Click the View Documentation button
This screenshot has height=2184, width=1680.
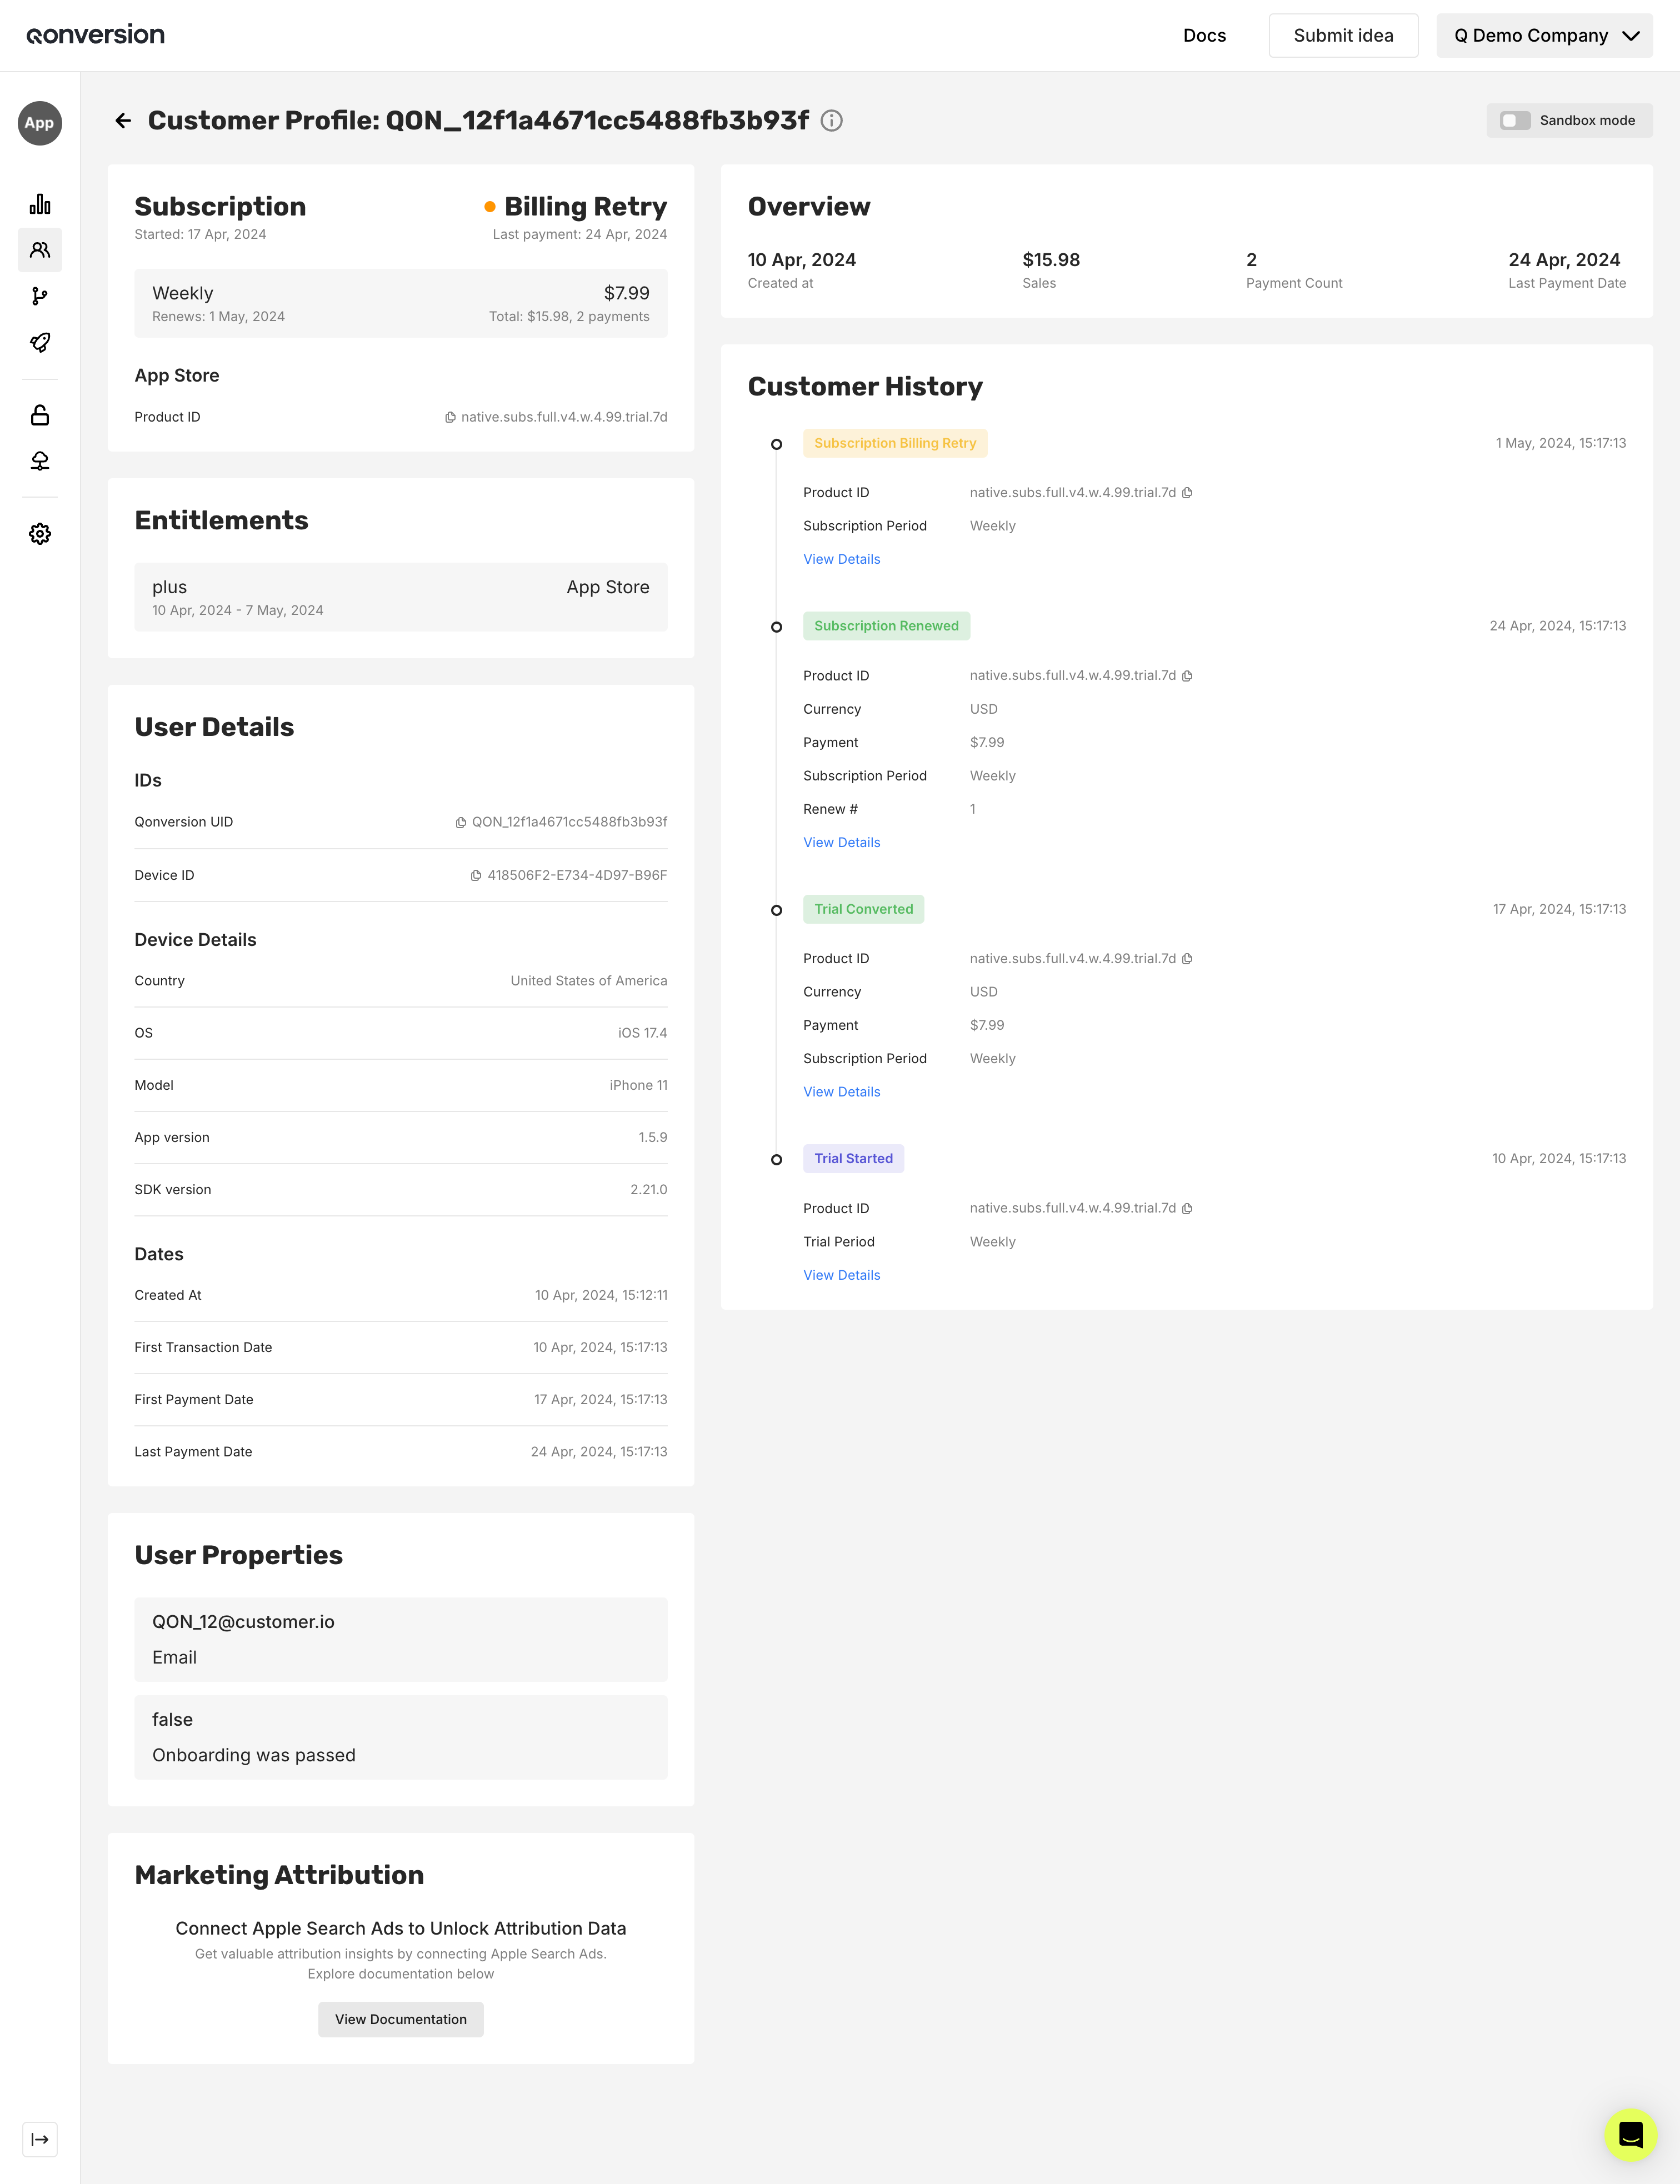[400, 2019]
